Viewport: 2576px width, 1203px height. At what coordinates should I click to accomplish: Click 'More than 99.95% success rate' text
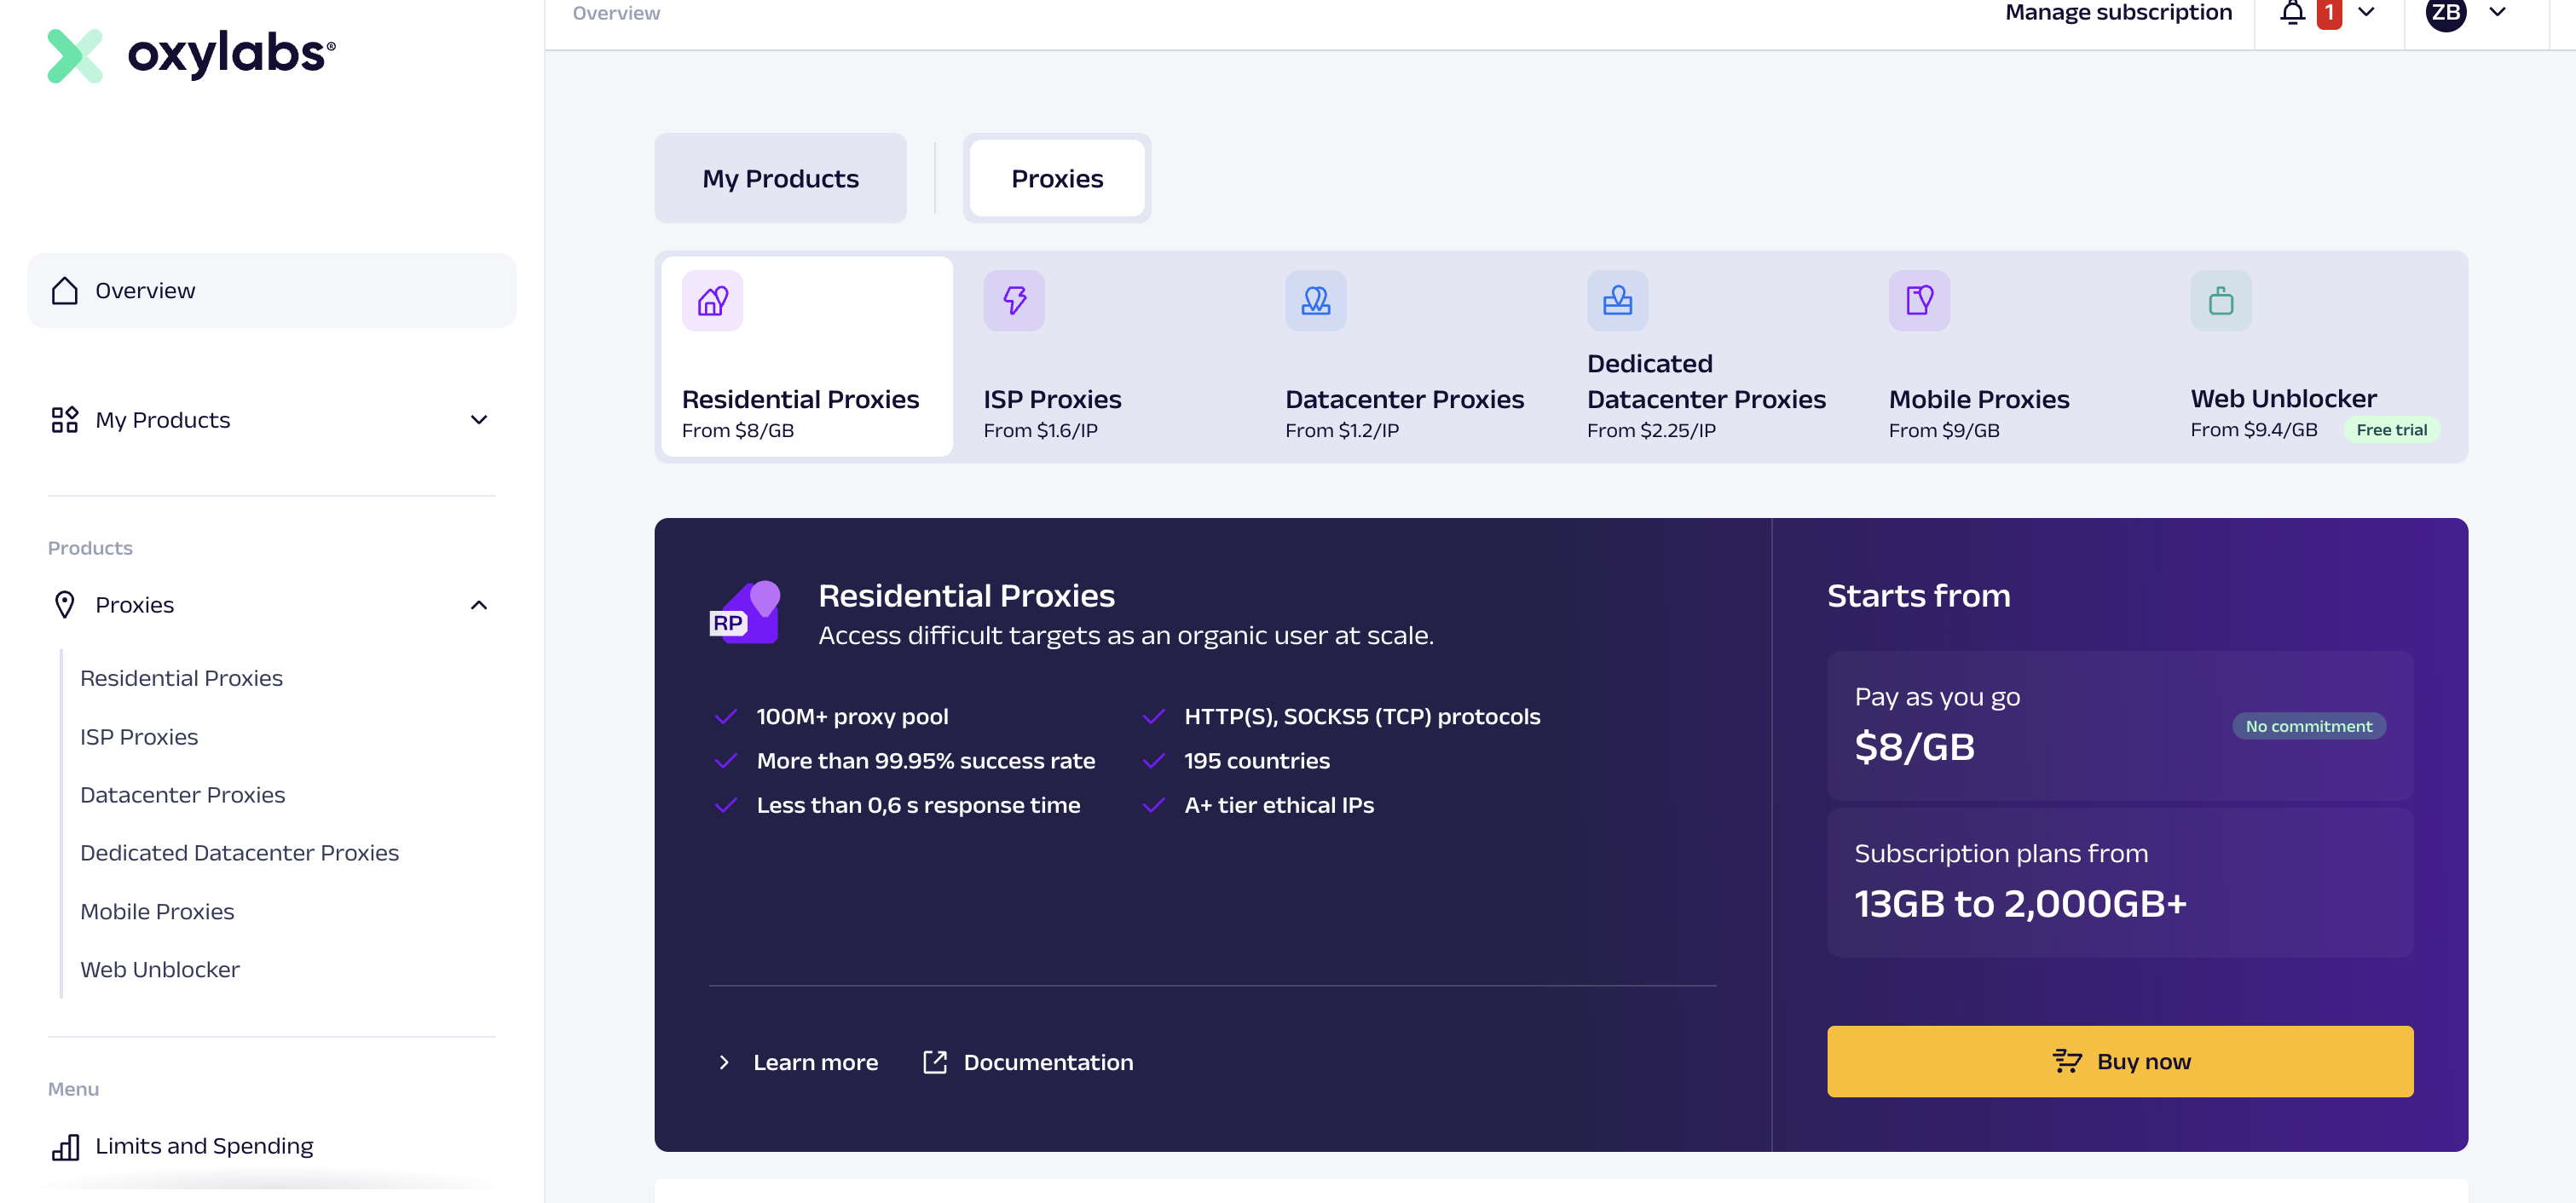pyautogui.click(x=926, y=760)
